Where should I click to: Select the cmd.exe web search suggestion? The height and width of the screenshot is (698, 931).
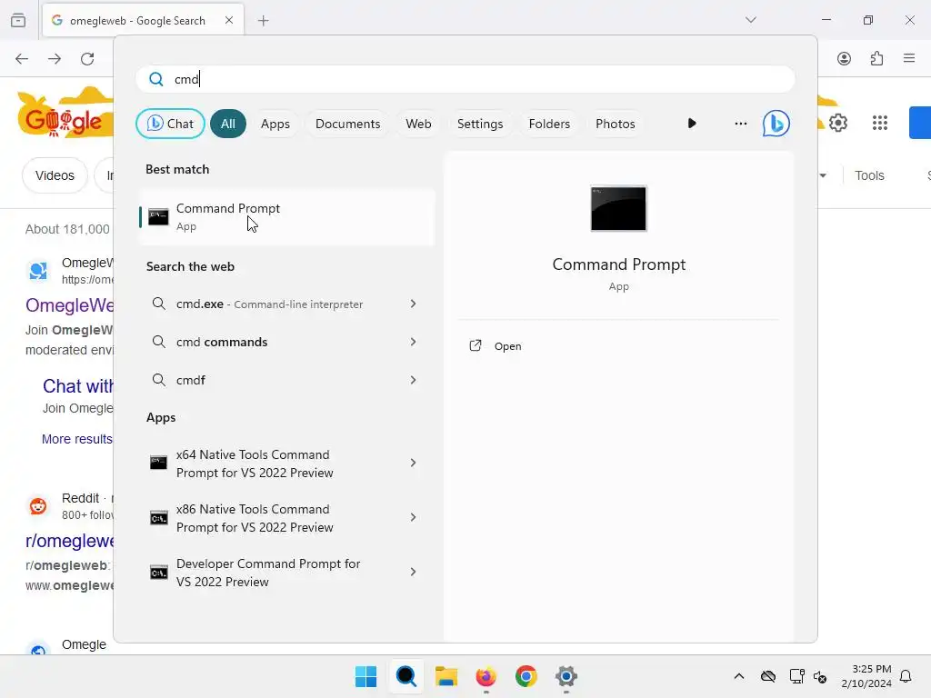[269, 304]
